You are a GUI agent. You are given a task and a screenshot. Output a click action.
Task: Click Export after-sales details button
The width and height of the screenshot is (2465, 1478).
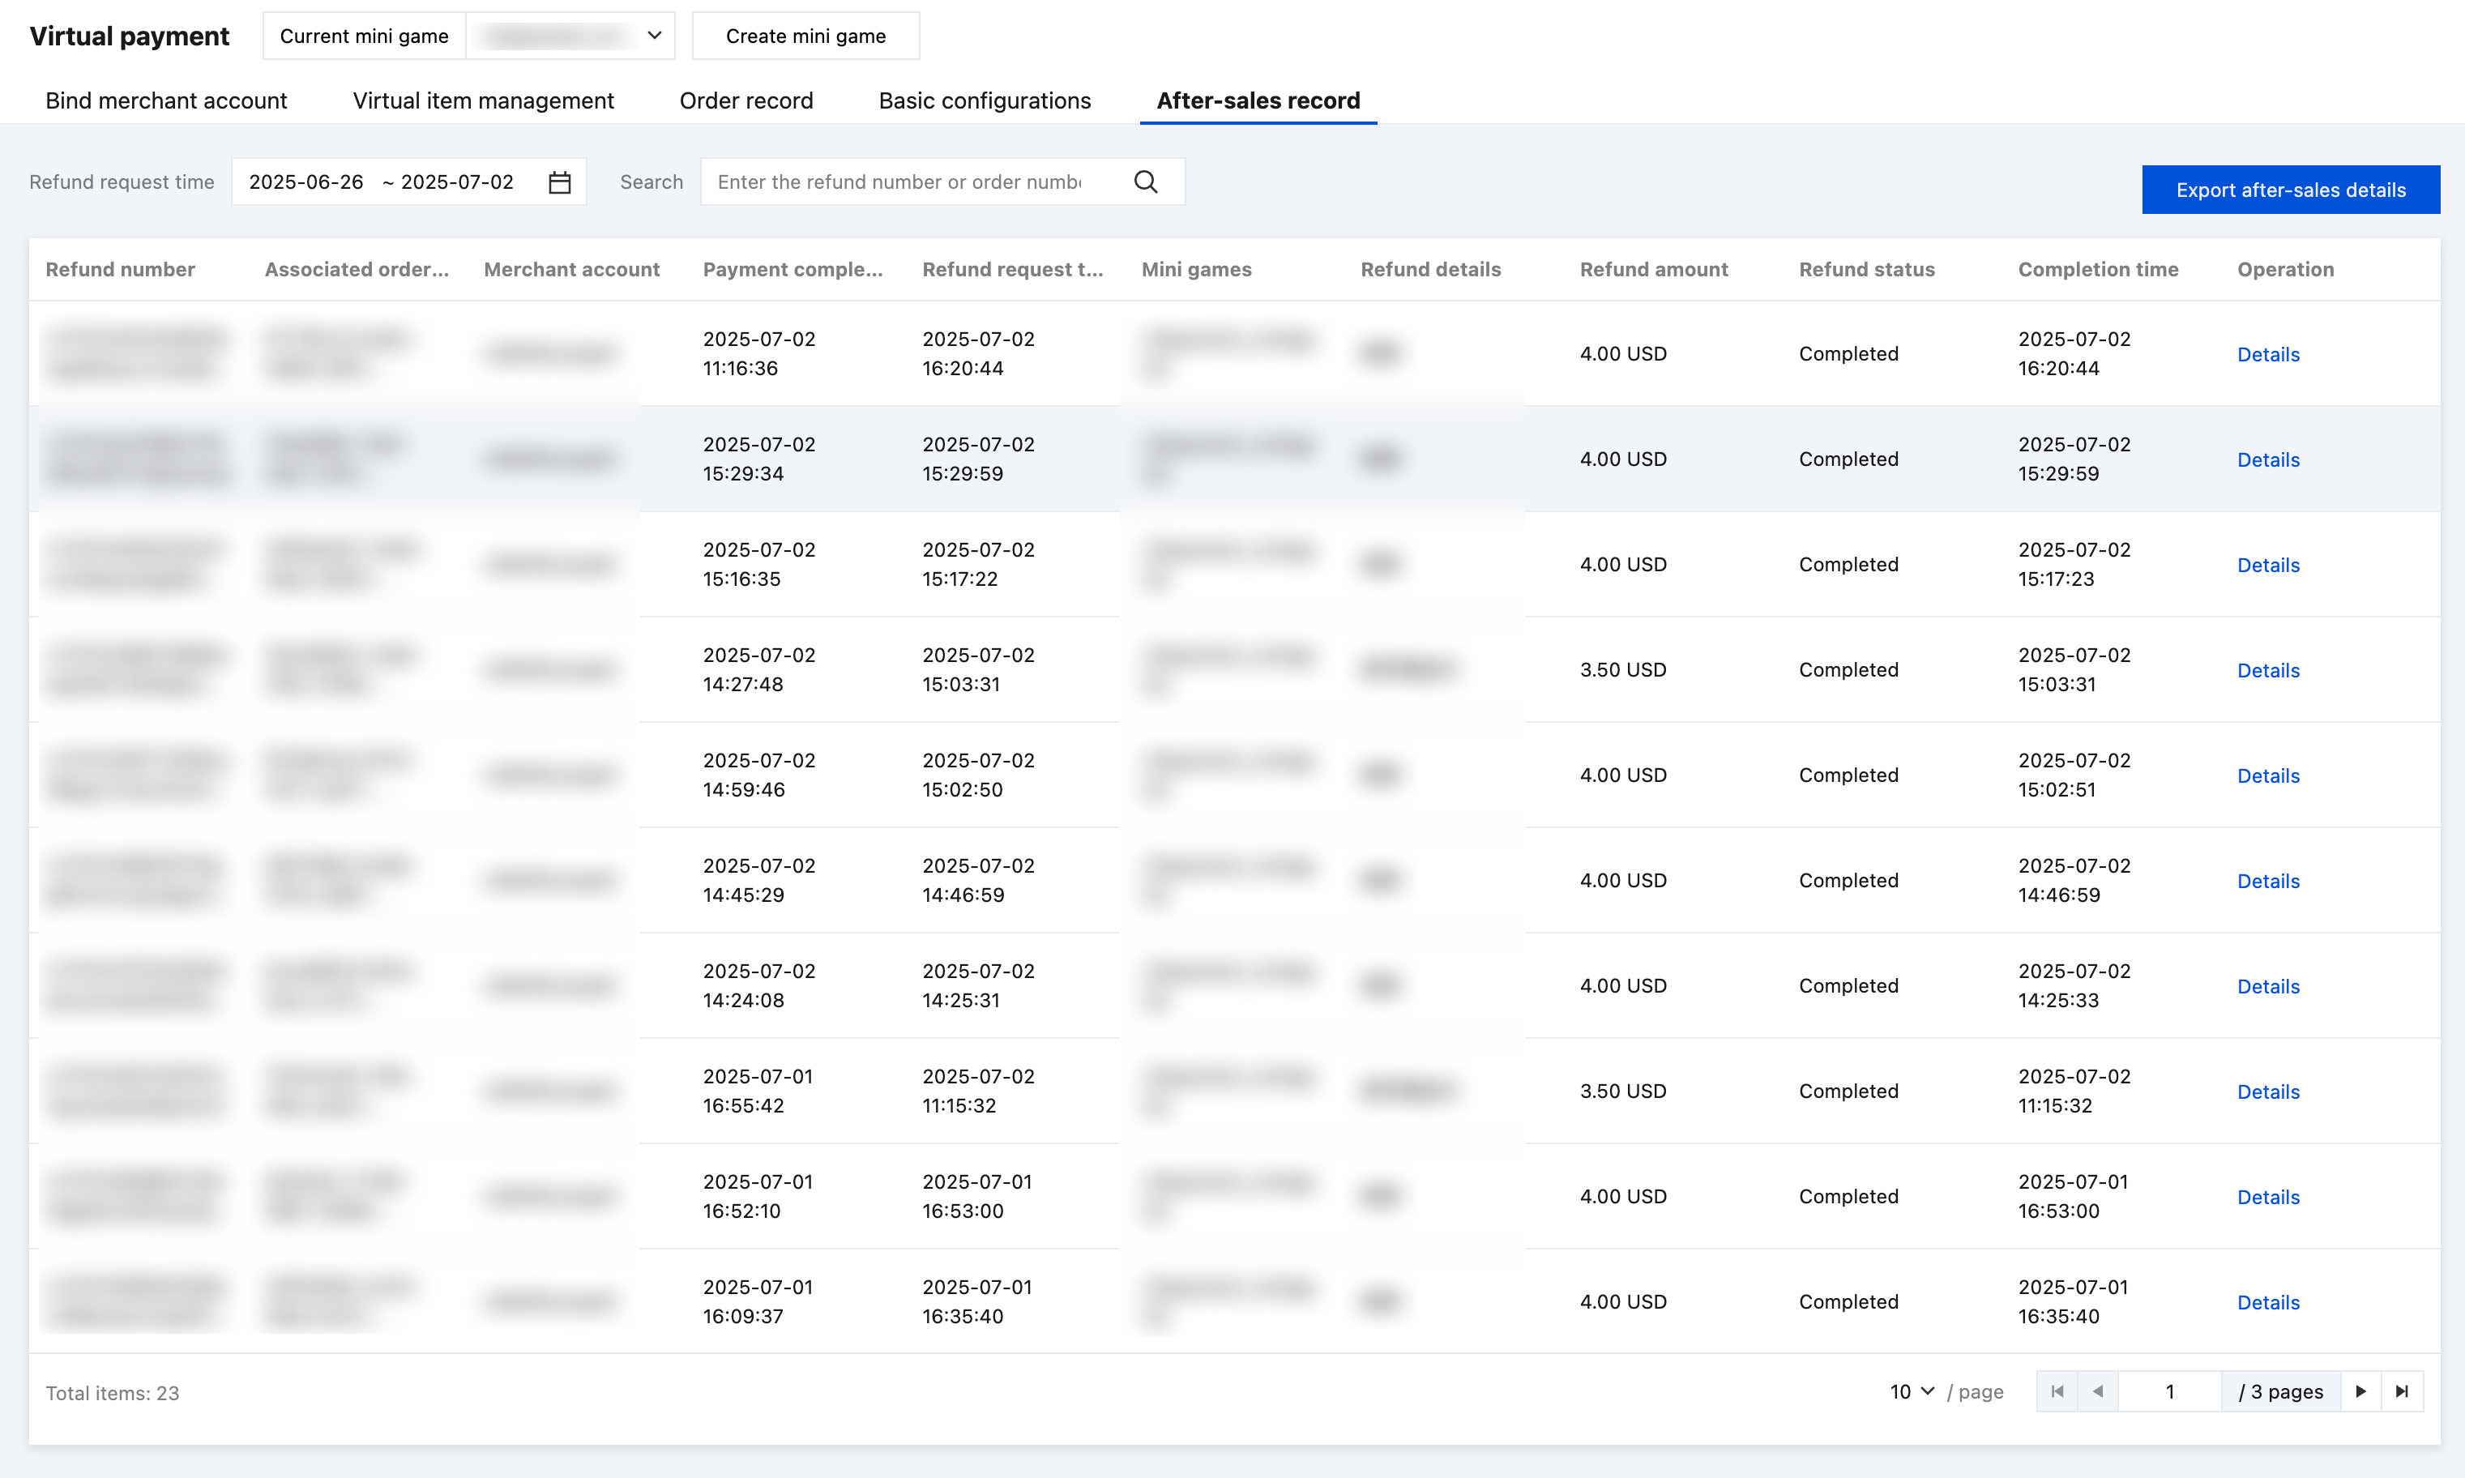click(2290, 190)
